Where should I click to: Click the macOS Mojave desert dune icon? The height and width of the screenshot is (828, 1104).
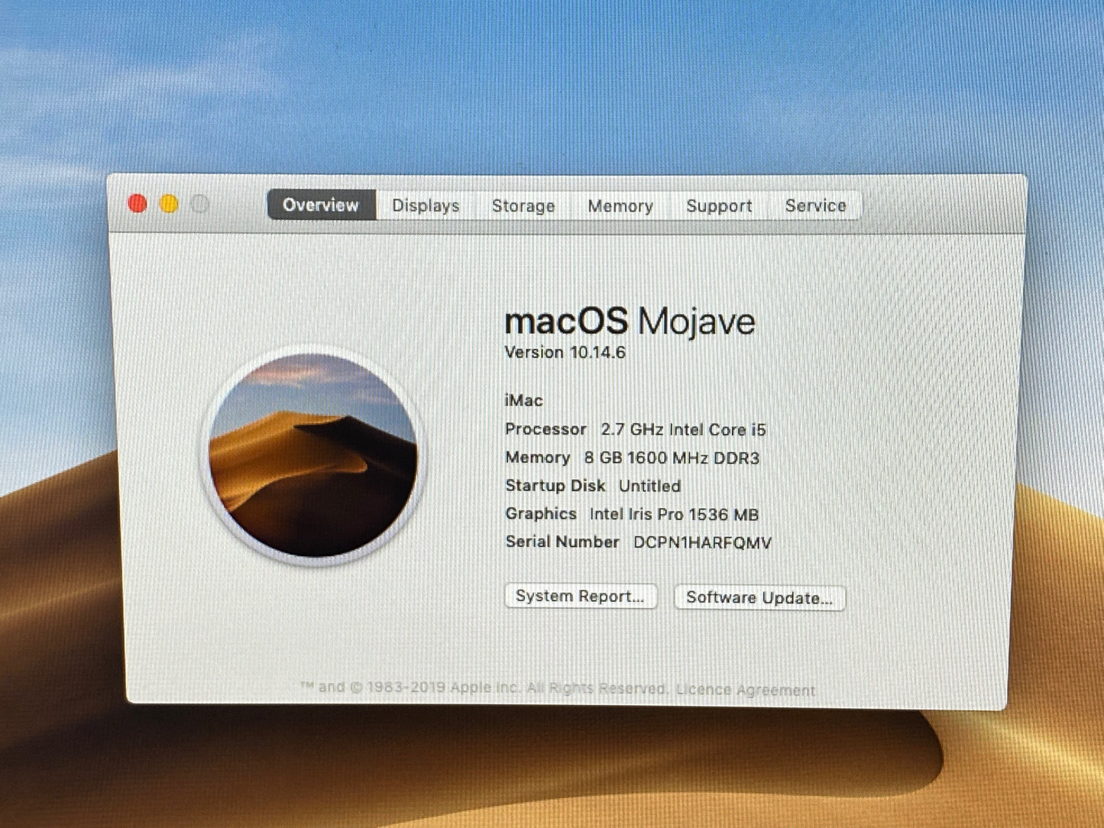[x=313, y=455]
